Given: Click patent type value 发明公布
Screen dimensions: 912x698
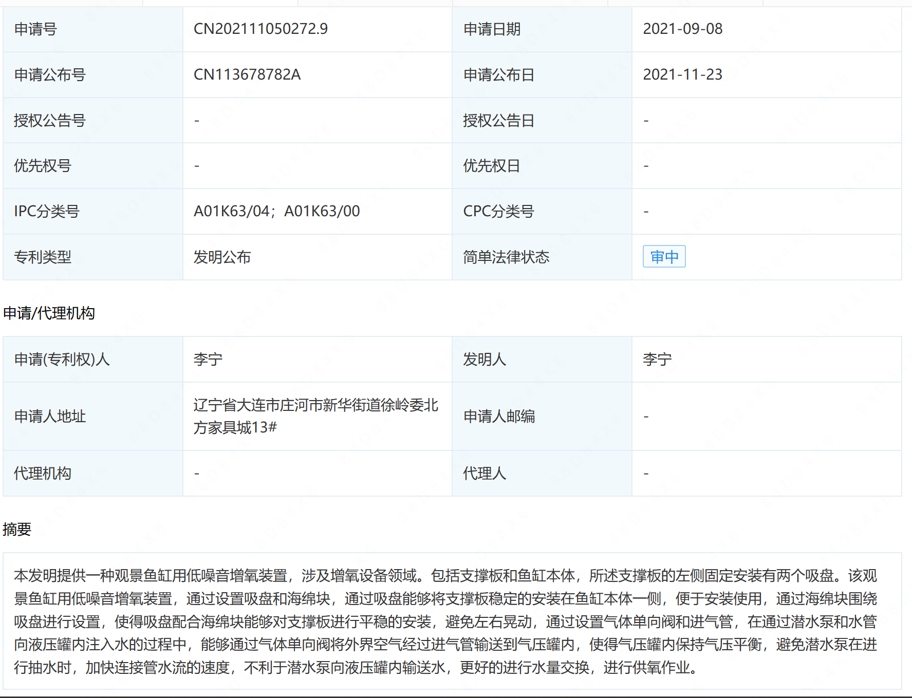Looking at the screenshot, I should (222, 257).
